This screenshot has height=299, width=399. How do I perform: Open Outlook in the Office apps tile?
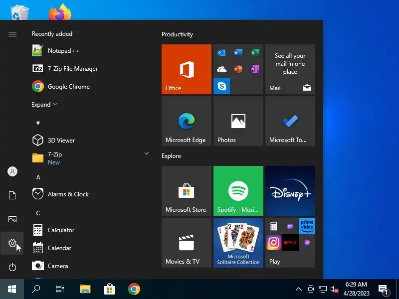pos(221,53)
